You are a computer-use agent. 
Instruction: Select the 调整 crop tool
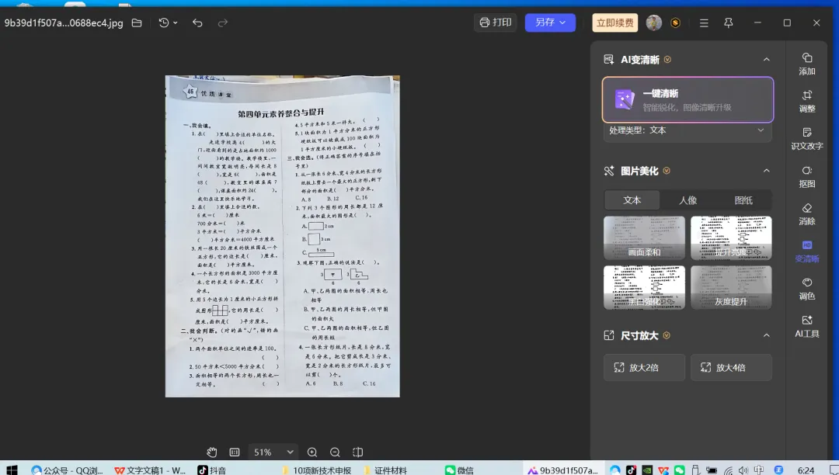[x=807, y=102]
